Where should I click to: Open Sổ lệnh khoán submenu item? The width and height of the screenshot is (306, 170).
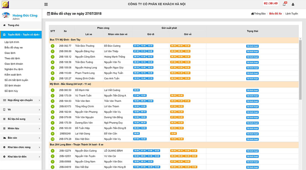(x=12, y=86)
